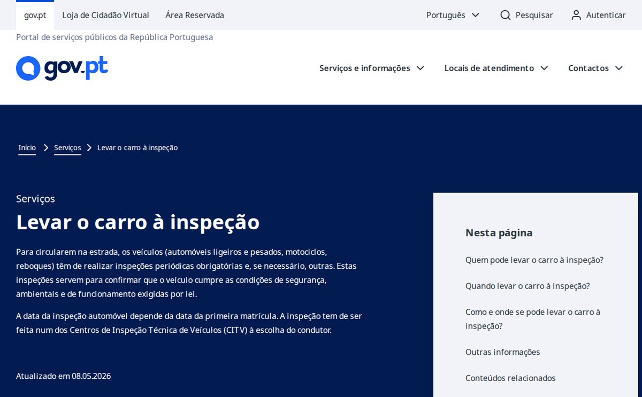Select the gov.pt top tab

35,15
